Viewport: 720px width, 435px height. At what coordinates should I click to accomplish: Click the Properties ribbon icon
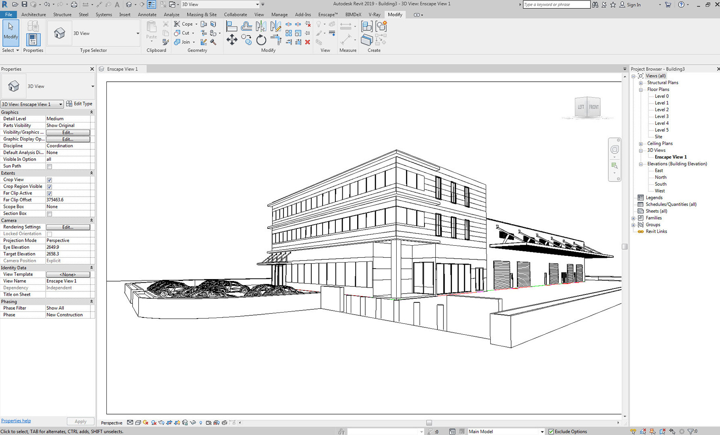coord(33,39)
